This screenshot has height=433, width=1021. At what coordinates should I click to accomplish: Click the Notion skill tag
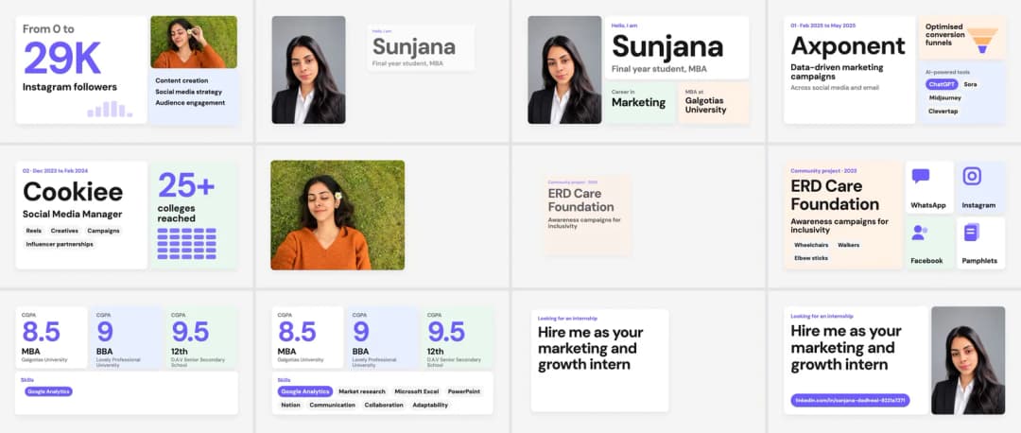point(290,405)
